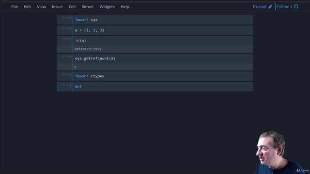Click the kernel idle circle indicator

[296, 6]
